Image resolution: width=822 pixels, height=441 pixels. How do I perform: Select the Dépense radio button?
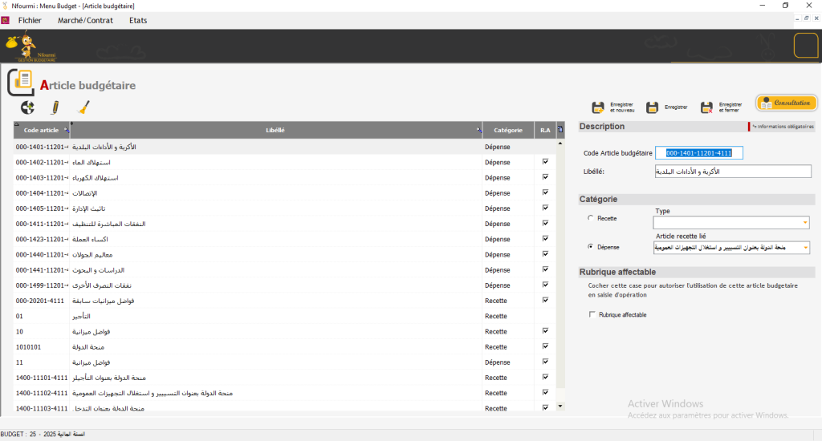click(592, 247)
